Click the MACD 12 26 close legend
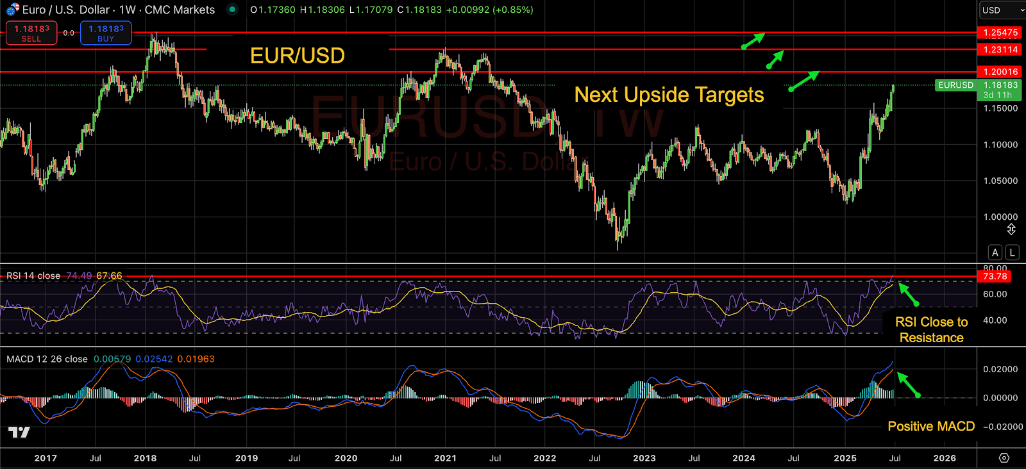Viewport: 1026px width, 469px height. (47, 359)
